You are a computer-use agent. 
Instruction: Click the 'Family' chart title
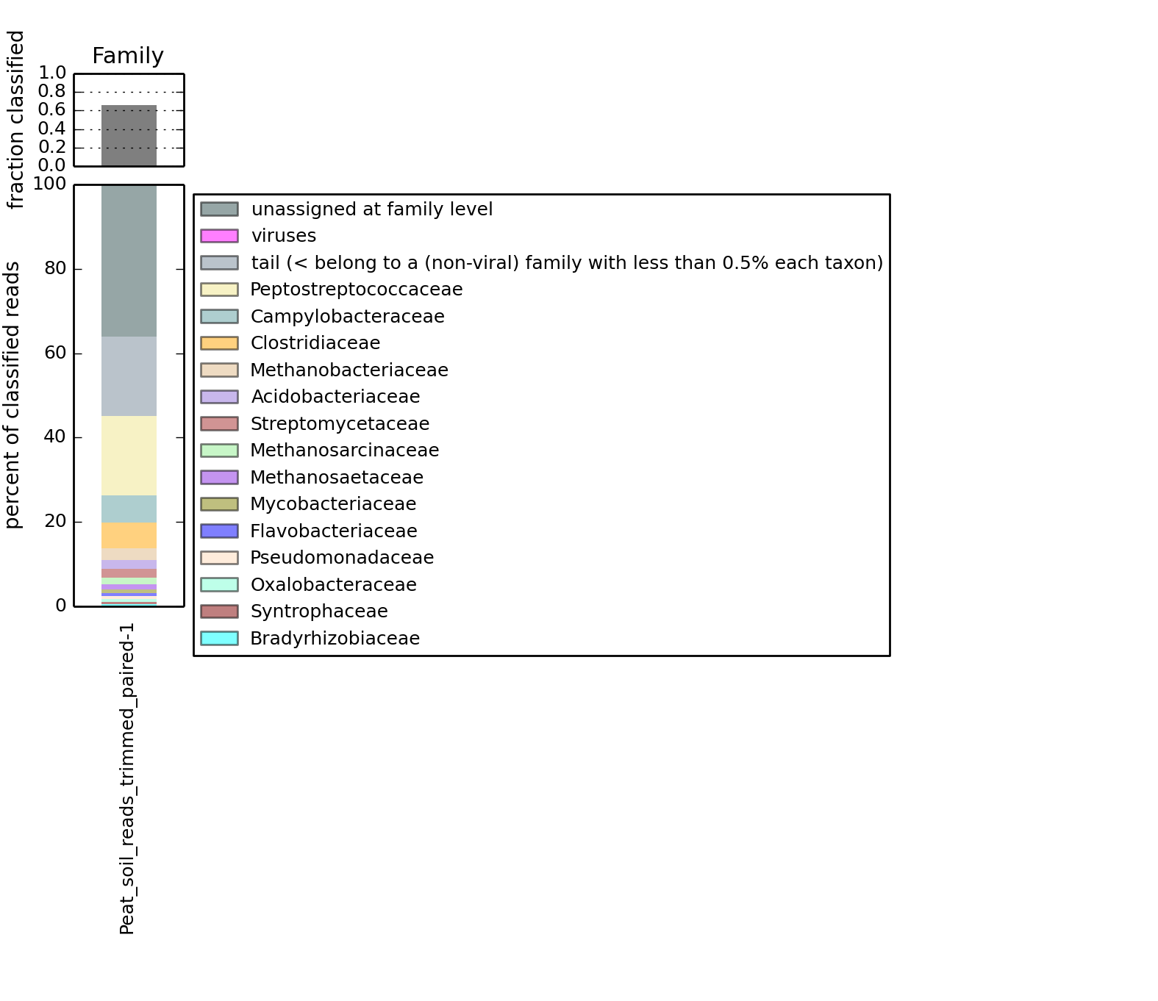[x=128, y=56]
